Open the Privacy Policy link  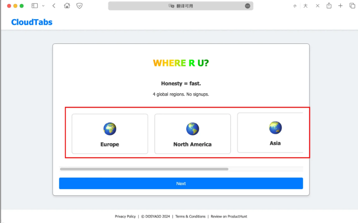(x=125, y=217)
